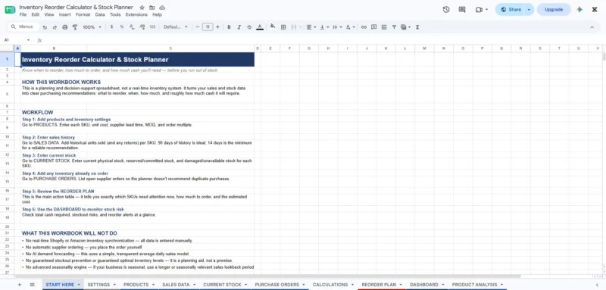Increase font size with plus button

[217, 27]
